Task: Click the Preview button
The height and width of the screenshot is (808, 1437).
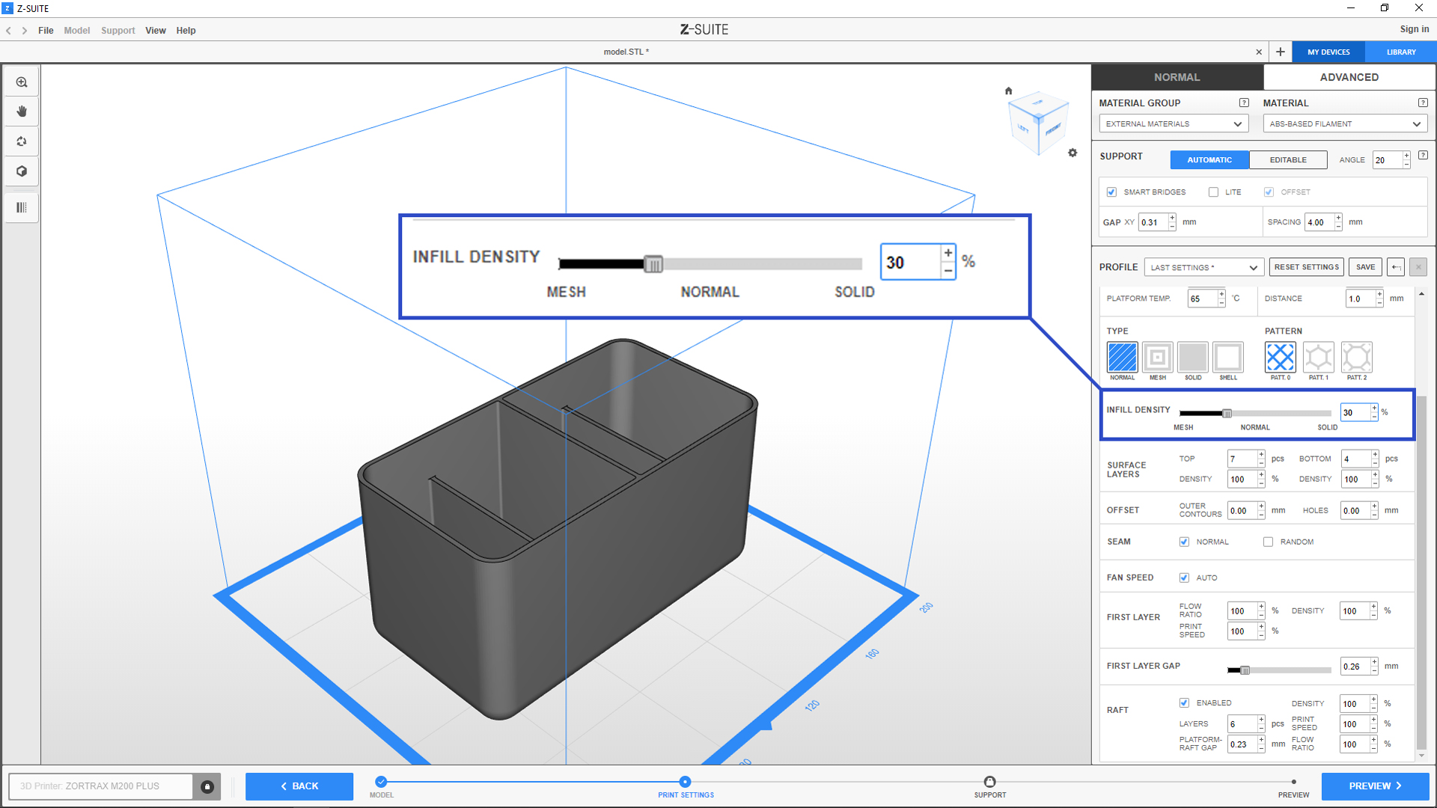Action: (1374, 786)
